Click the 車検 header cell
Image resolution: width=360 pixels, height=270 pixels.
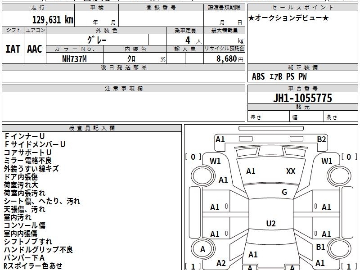click(x=97, y=8)
